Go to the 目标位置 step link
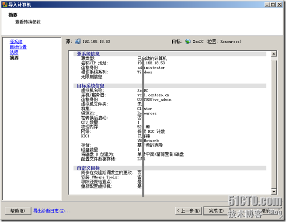The height and width of the screenshot is (222, 286). [18, 47]
